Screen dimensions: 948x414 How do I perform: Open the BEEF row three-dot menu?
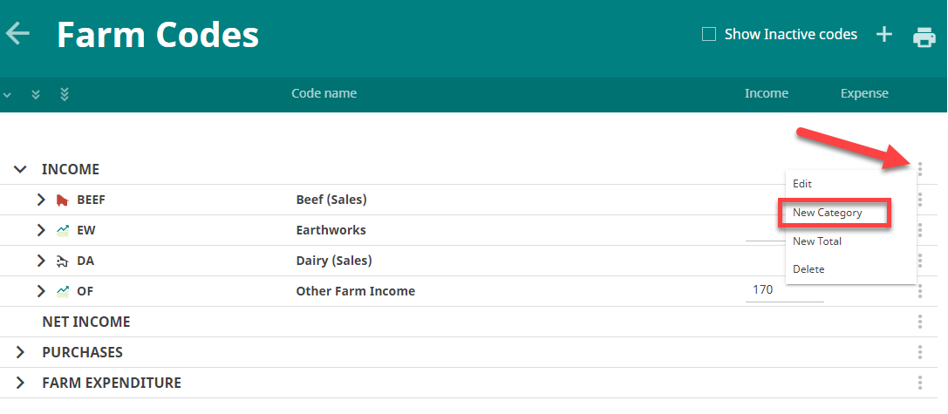pos(920,200)
